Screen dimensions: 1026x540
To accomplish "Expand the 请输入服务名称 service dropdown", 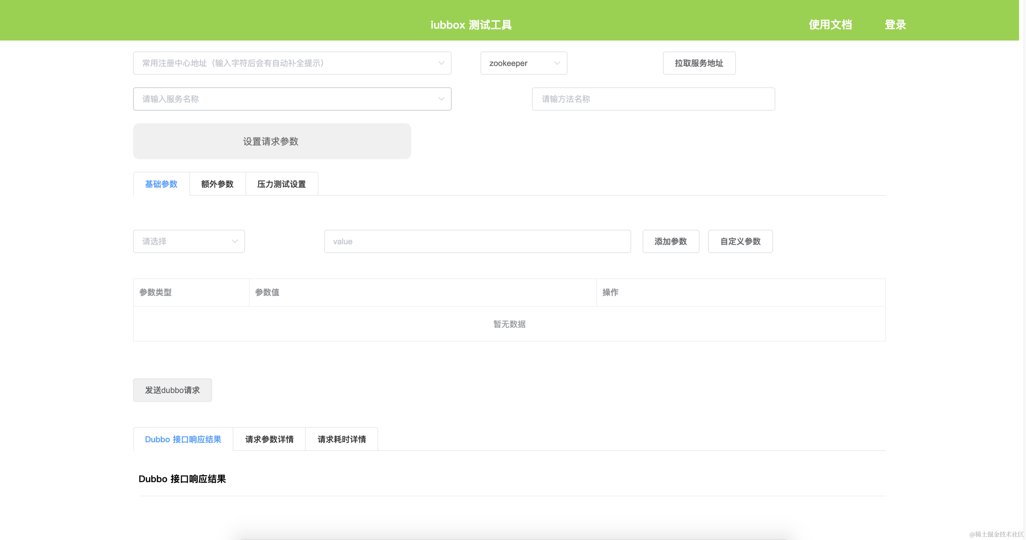I will 292,99.
